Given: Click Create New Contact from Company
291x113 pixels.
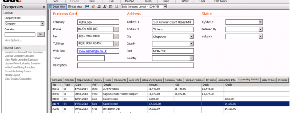Looking at the screenshot, I should tap(24, 52).
